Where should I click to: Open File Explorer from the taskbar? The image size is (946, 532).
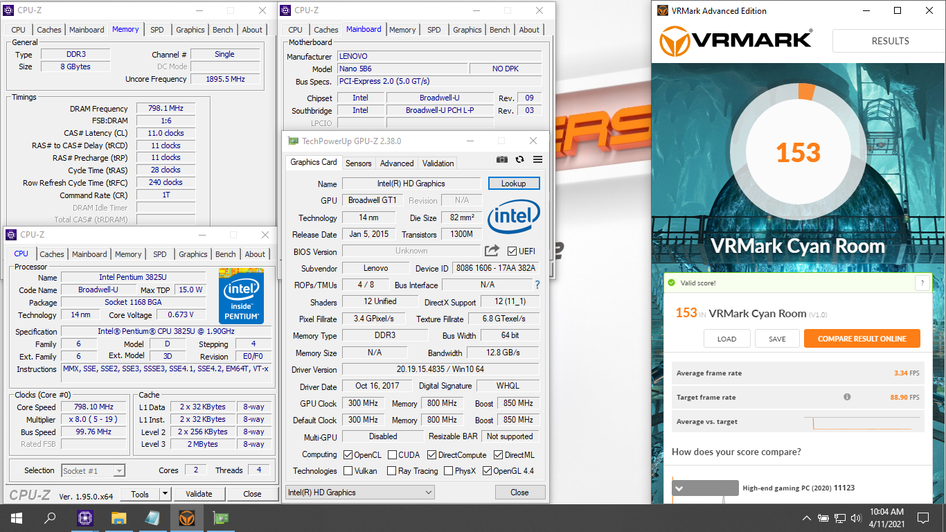[119, 517]
